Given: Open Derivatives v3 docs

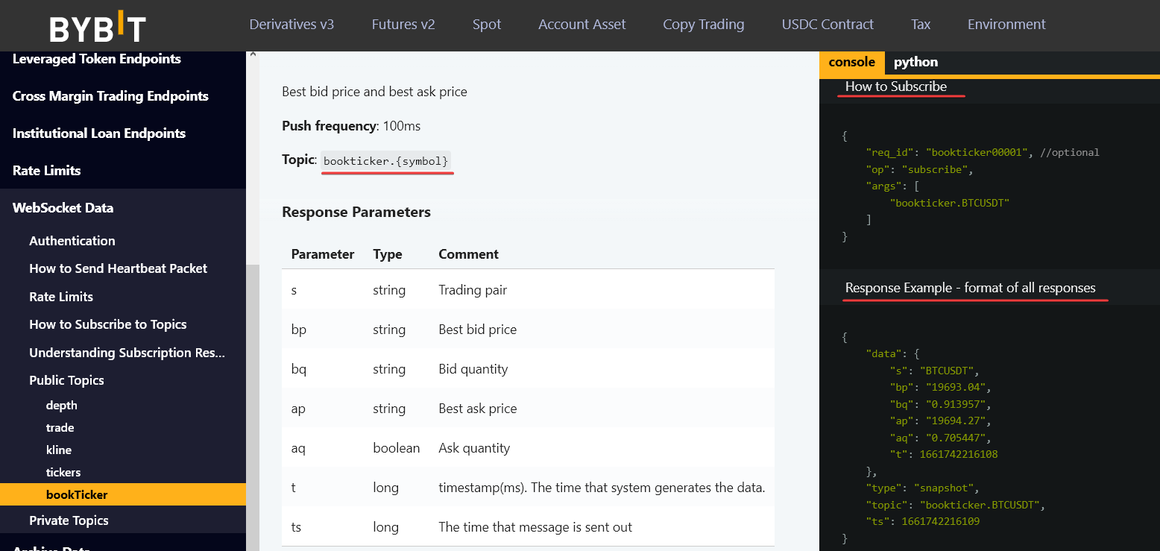Looking at the screenshot, I should (291, 25).
